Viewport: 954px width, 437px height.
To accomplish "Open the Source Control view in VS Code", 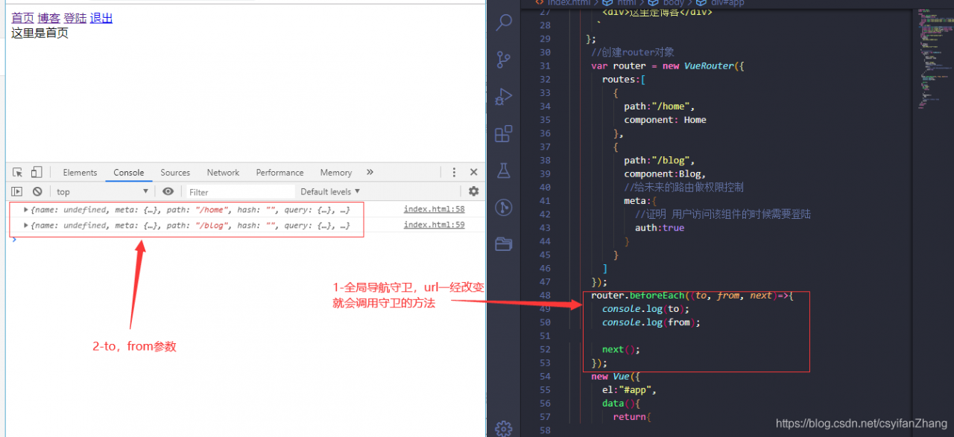I will point(504,60).
